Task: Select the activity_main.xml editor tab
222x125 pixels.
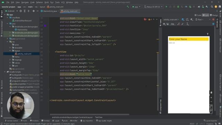Action: pyautogui.click(x=70, y=11)
